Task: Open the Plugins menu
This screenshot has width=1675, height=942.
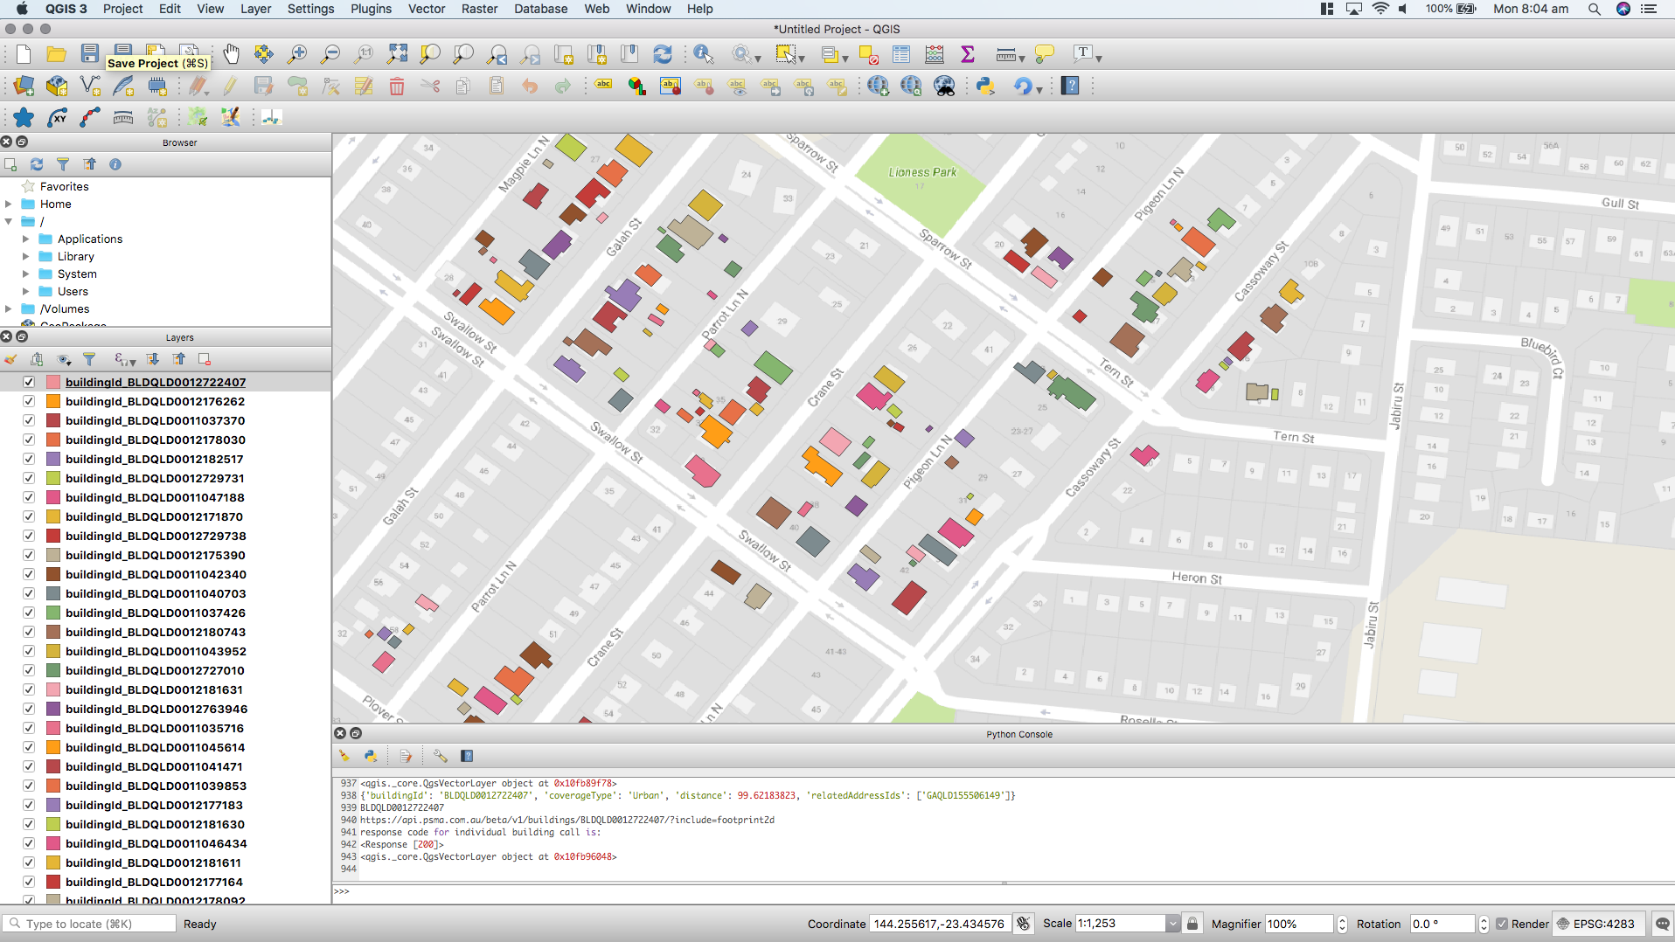Action: [x=371, y=9]
